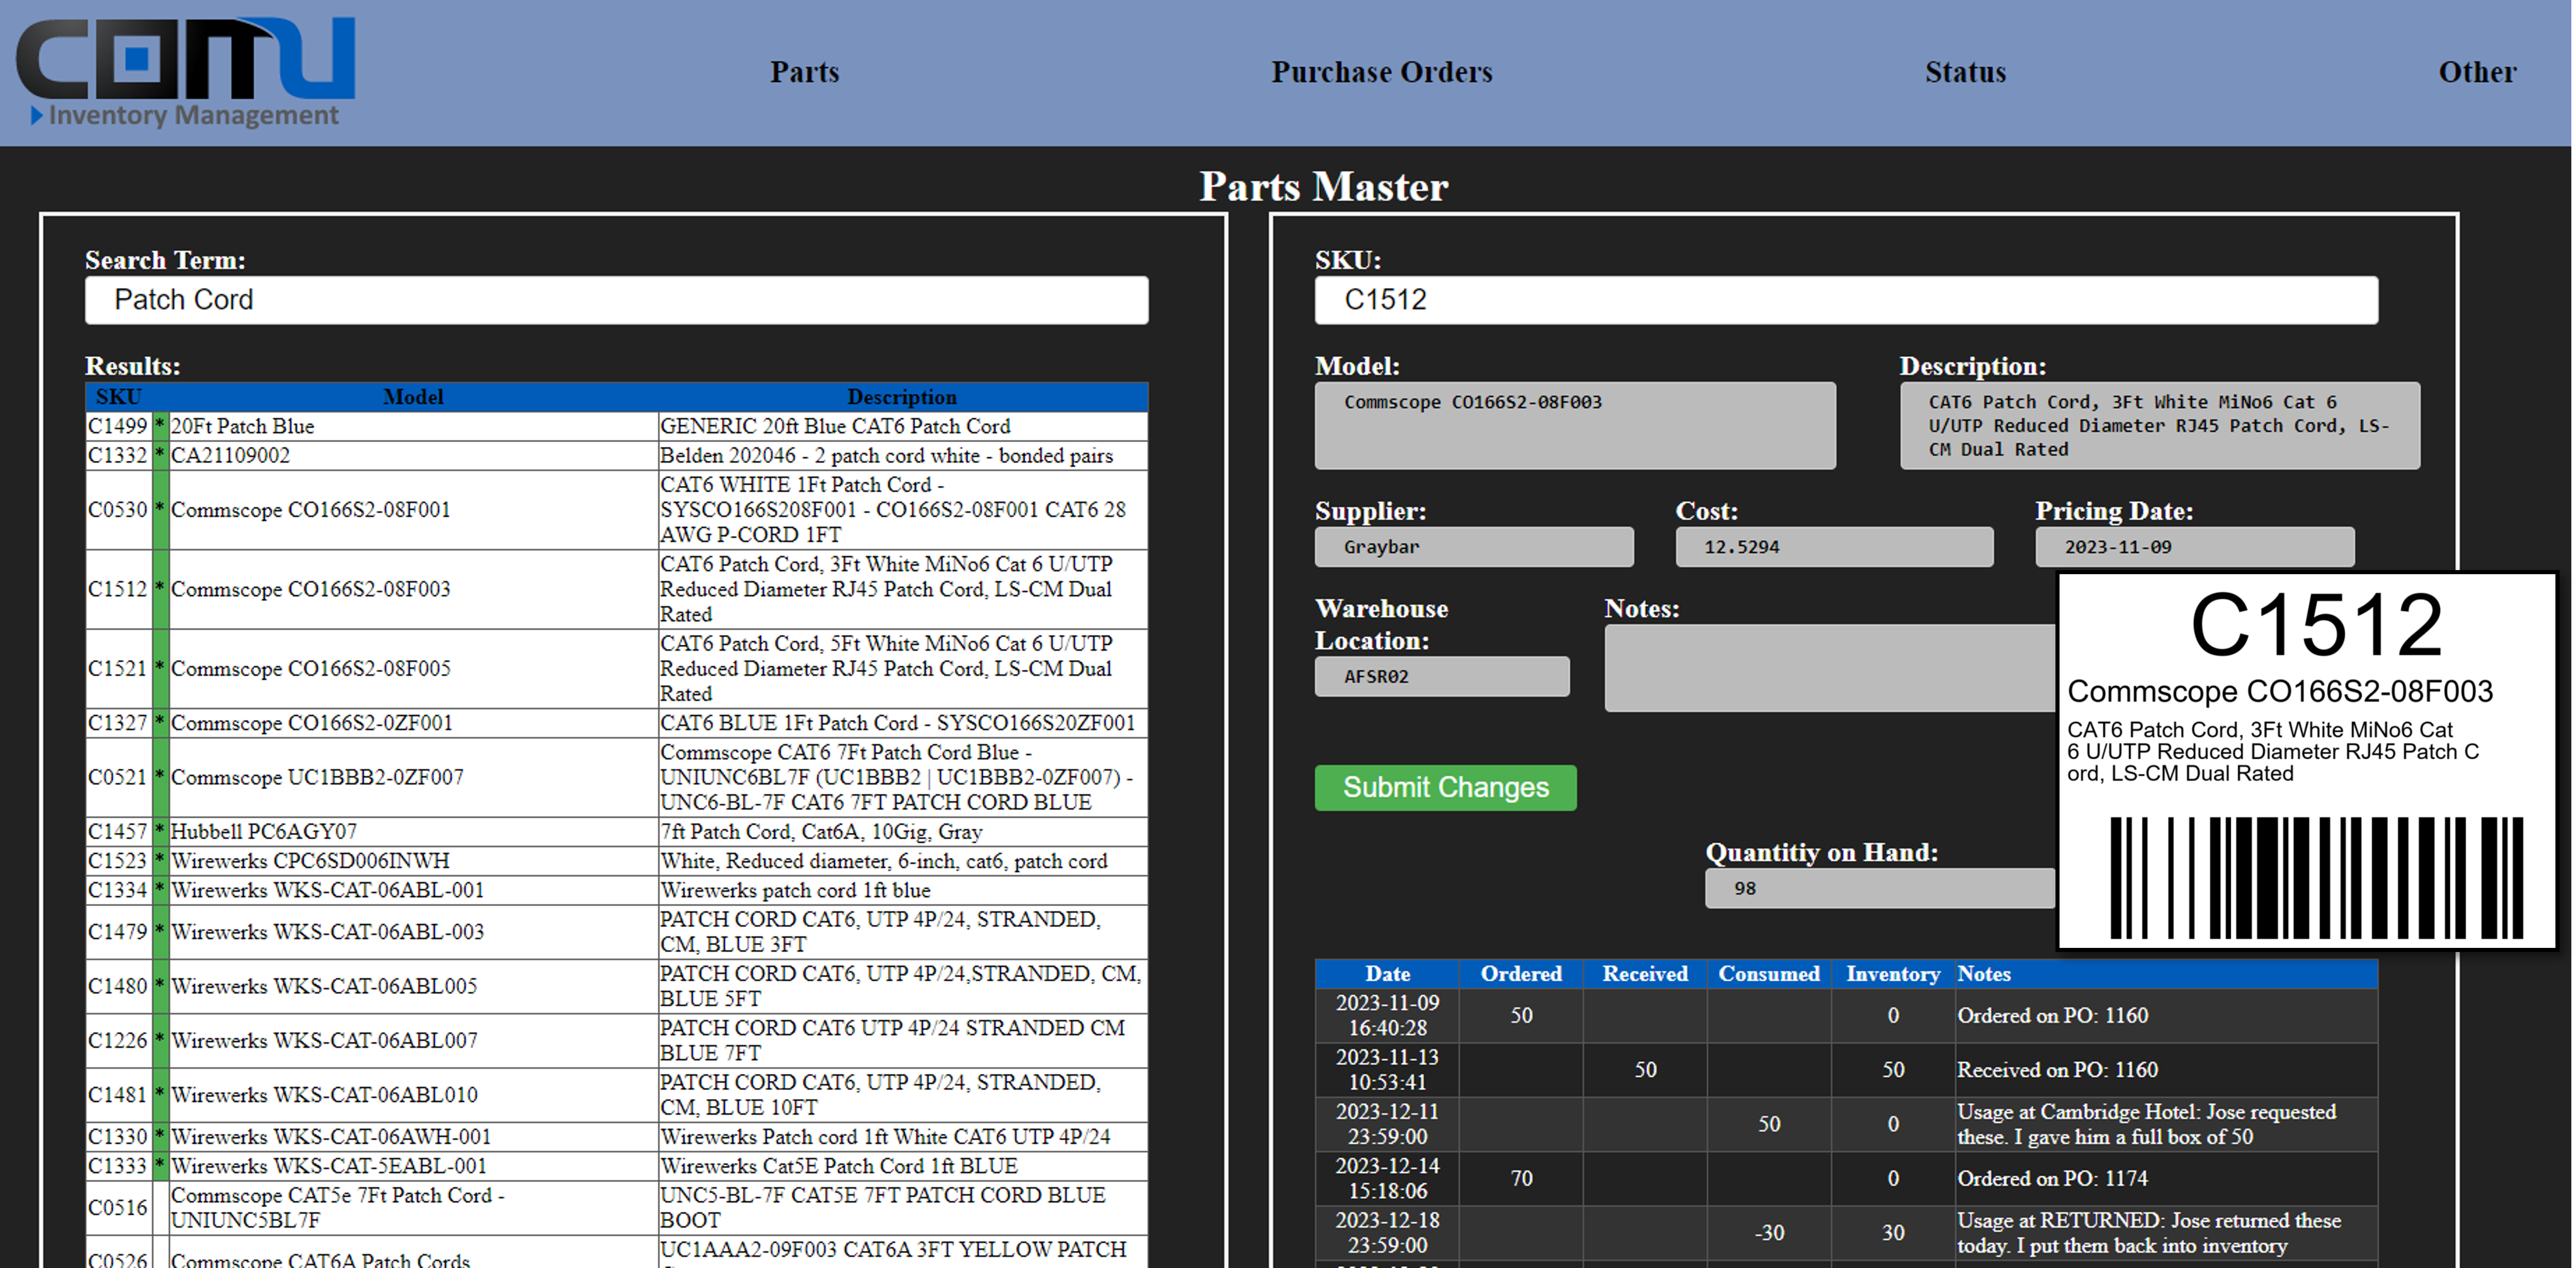Click note 'Ordered on PO: 1174'
The width and height of the screenshot is (2576, 1268).
[x=2052, y=1178]
